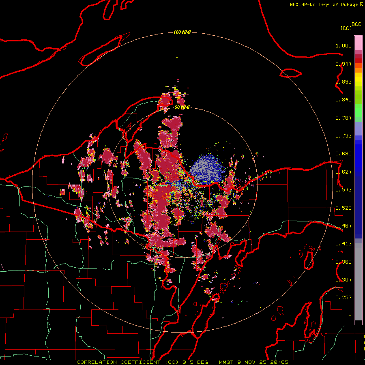Click the gray lower segment of the color bar
Viewport: 365px width, 365px height.
tap(358, 282)
